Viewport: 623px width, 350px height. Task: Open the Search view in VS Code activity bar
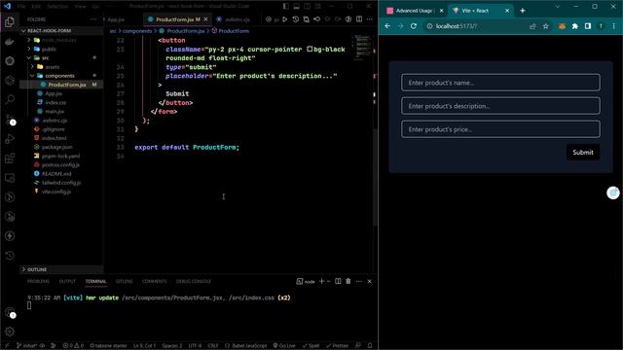tap(10, 99)
